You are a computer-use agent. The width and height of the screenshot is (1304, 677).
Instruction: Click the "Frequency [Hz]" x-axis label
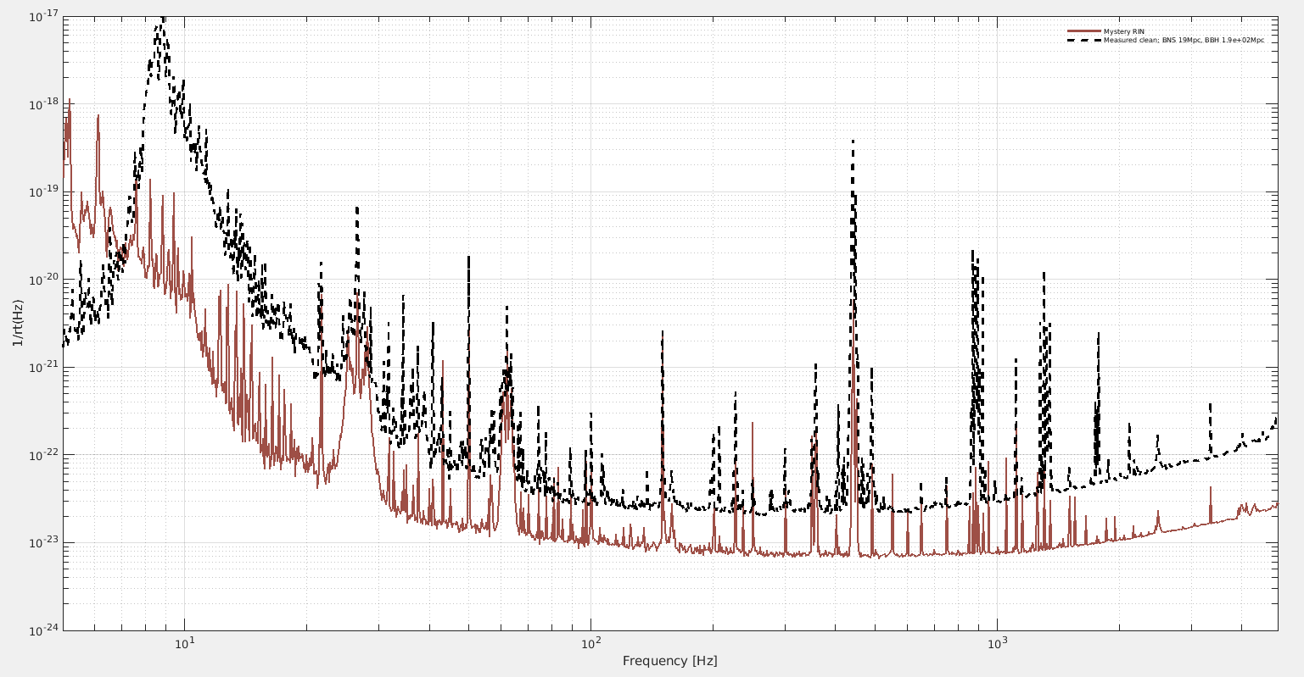669,661
